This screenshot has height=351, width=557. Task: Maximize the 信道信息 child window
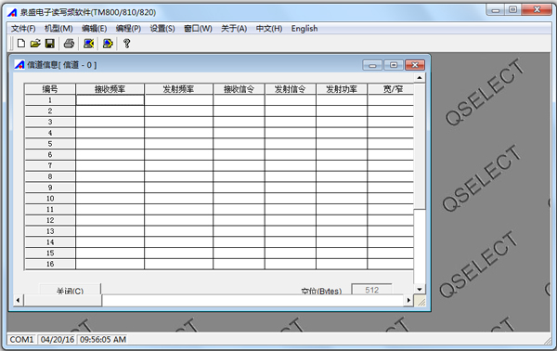pos(394,65)
